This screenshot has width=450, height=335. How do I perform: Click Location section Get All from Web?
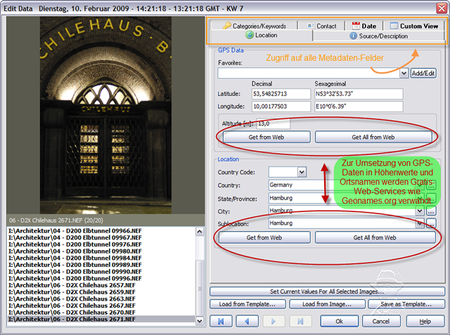(375, 237)
